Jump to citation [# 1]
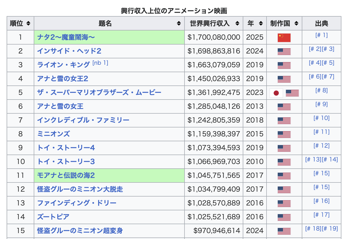346x239 pixels. (321, 35)
